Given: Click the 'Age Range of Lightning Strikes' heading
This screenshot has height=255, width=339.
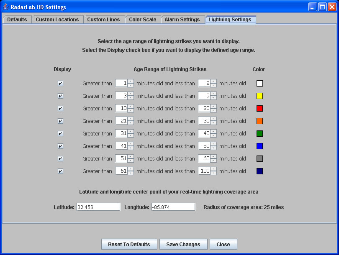Looking at the screenshot, I should tap(170, 69).
